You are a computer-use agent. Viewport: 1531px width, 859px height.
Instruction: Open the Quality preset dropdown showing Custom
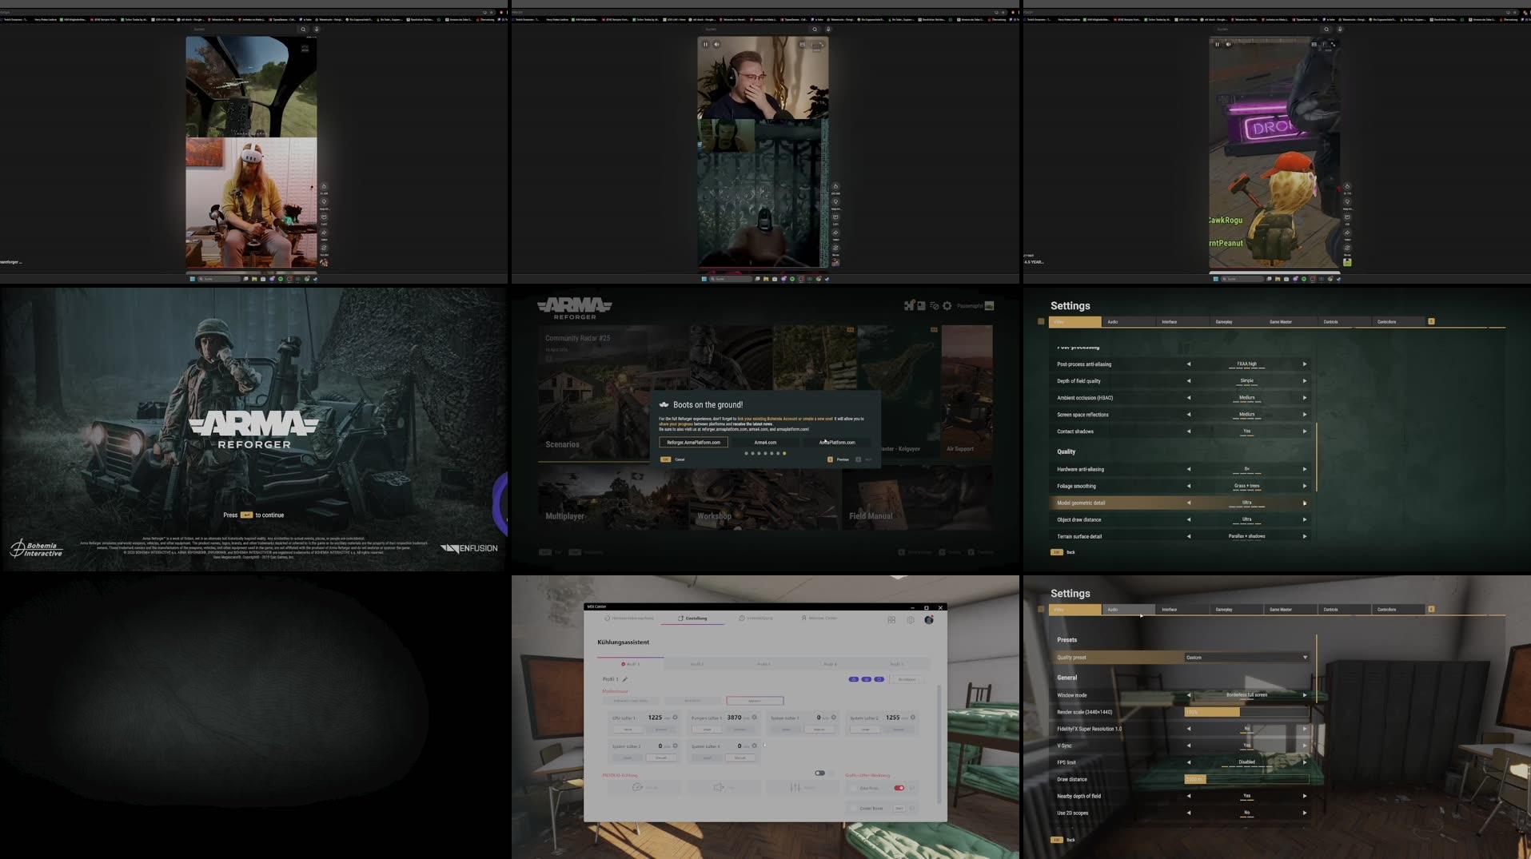1246,657
